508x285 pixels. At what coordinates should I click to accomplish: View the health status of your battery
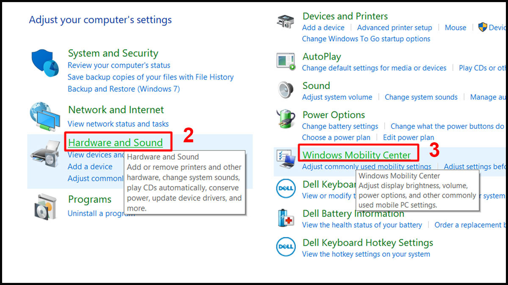click(x=362, y=225)
